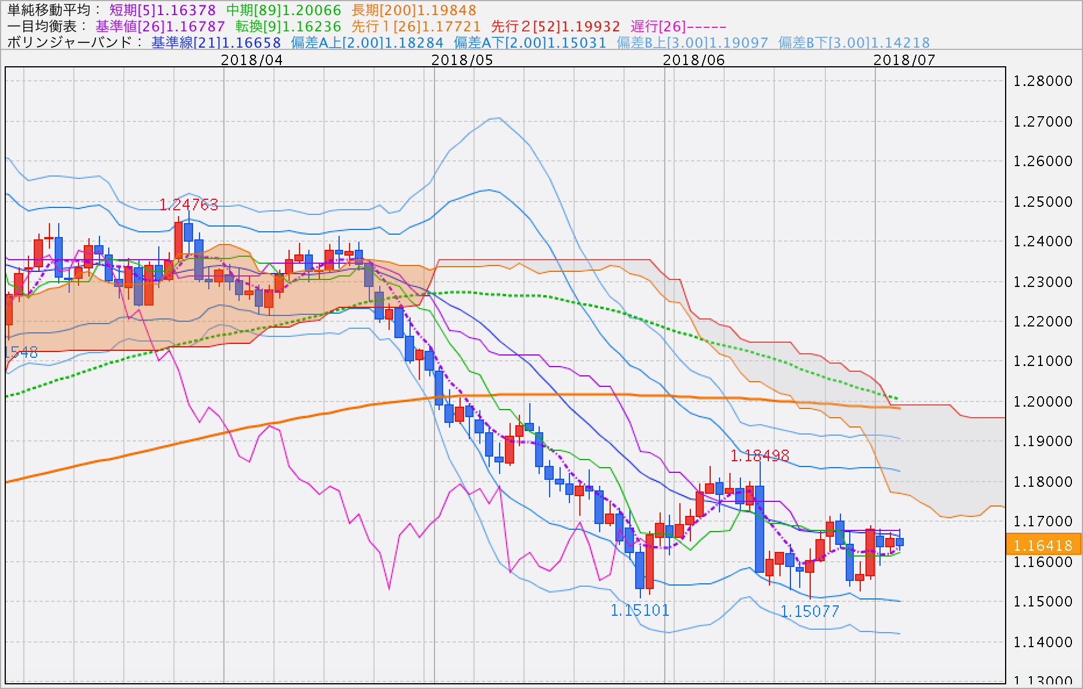The image size is (1083, 689).
Task: Click the 2018/06 date axis label
Action: (x=694, y=60)
